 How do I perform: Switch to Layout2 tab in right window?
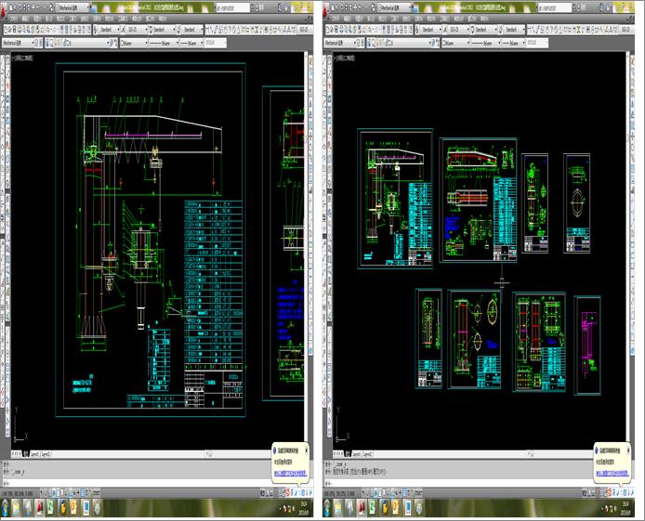pos(368,454)
